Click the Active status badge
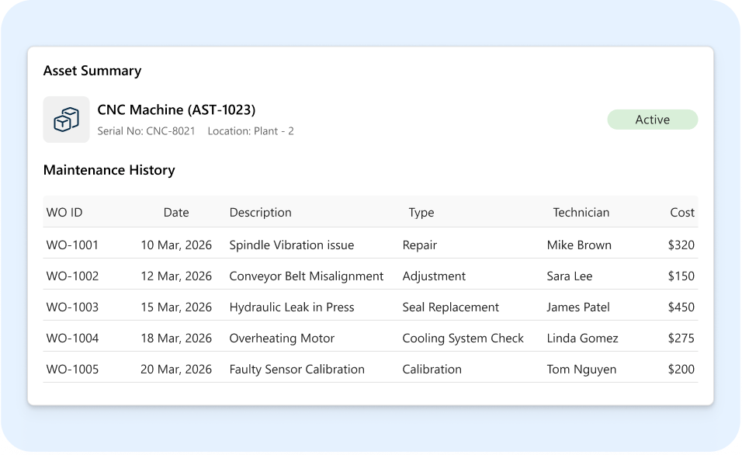742x455 pixels. click(x=652, y=120)
